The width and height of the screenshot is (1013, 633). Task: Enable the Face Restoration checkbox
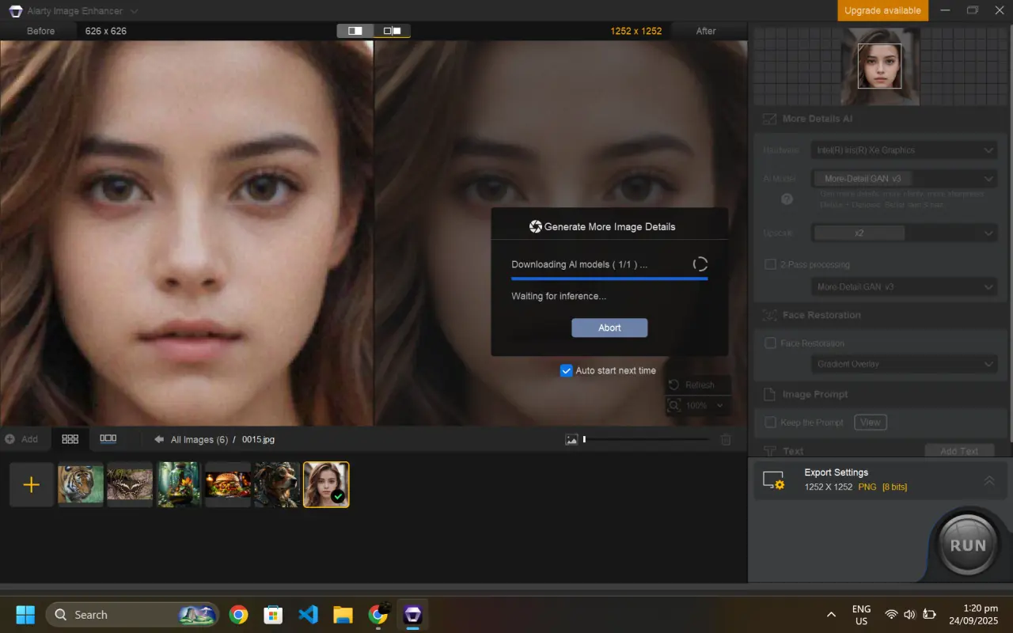pos(770,343)
